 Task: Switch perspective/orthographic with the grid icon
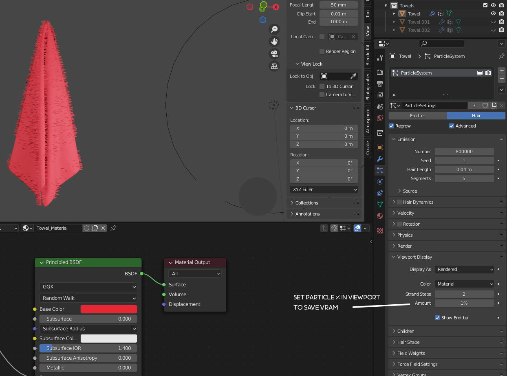coord(274,66)
